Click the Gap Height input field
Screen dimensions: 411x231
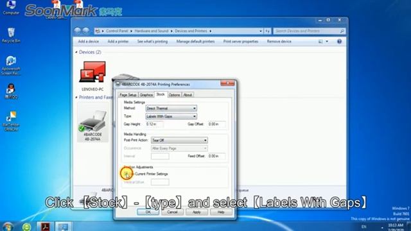click(155, 124)
